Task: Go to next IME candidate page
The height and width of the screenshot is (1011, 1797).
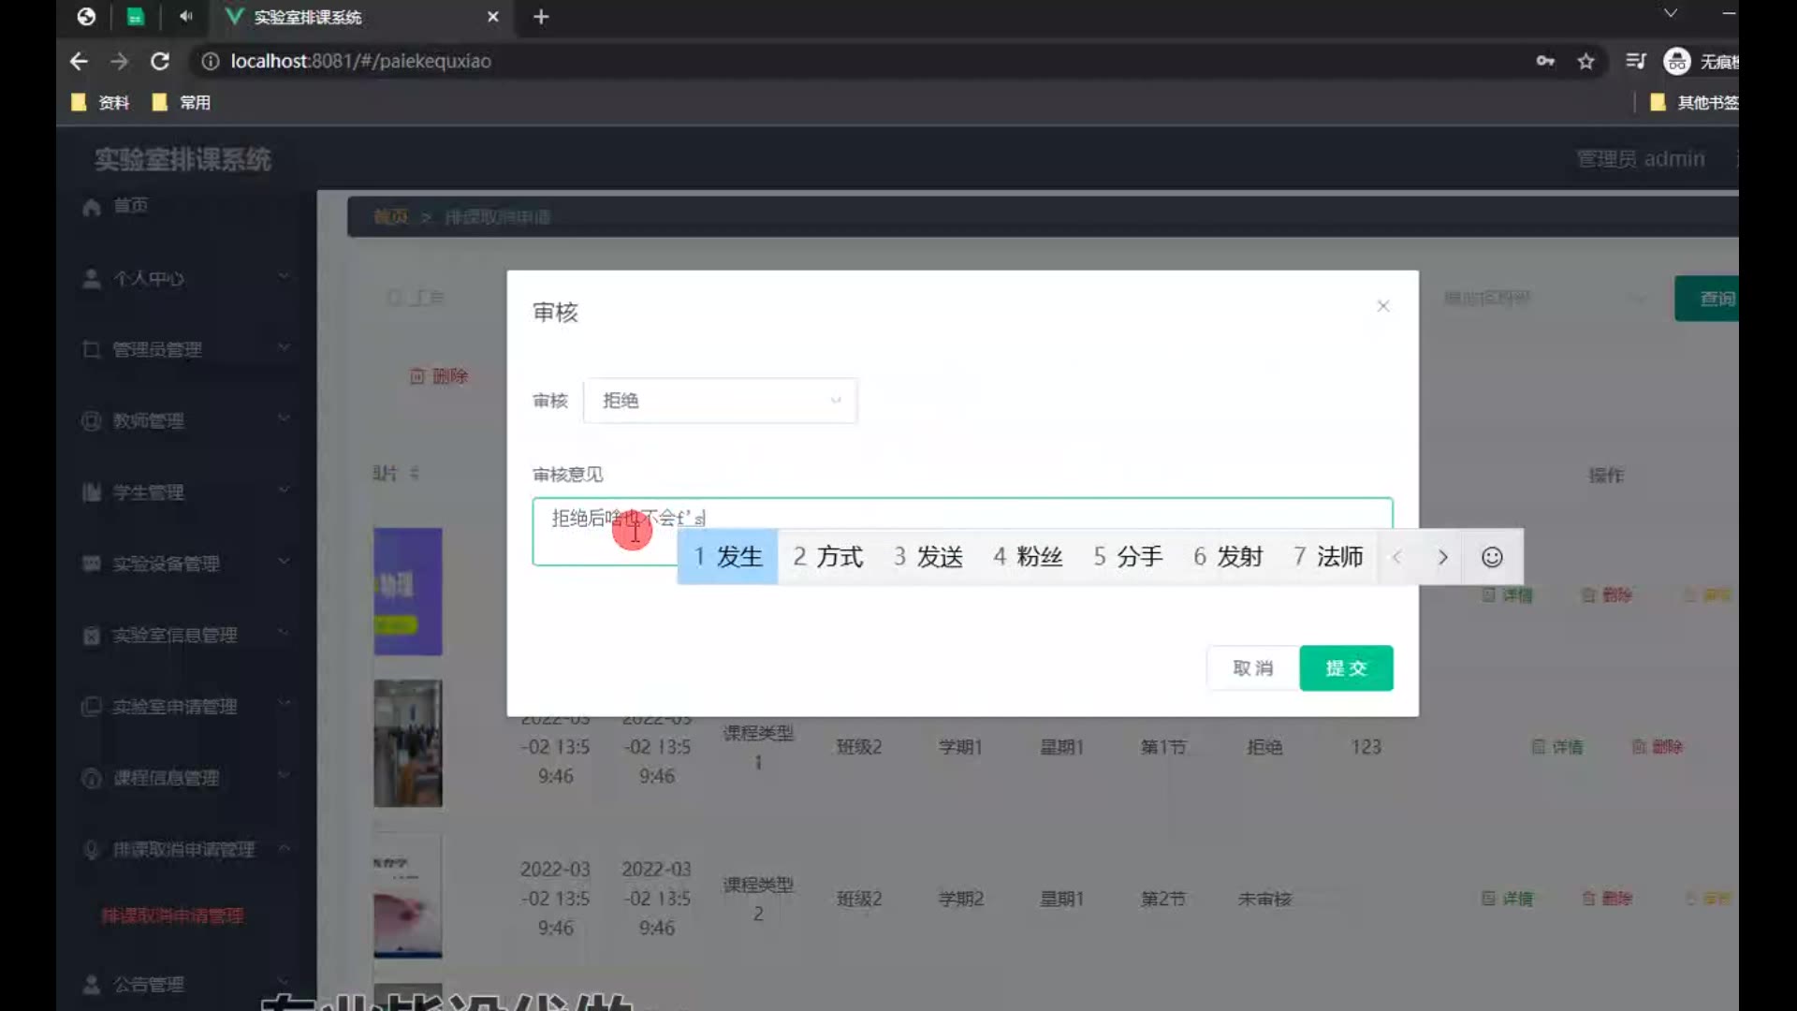Action: click(1442, 558)
